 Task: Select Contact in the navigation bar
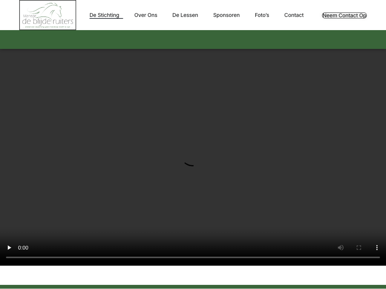294,15
